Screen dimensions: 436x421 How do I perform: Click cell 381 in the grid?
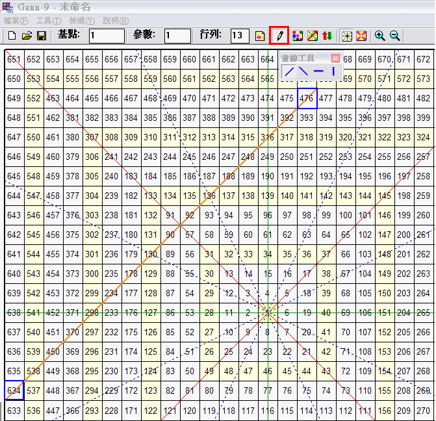[x=73, y=118]
